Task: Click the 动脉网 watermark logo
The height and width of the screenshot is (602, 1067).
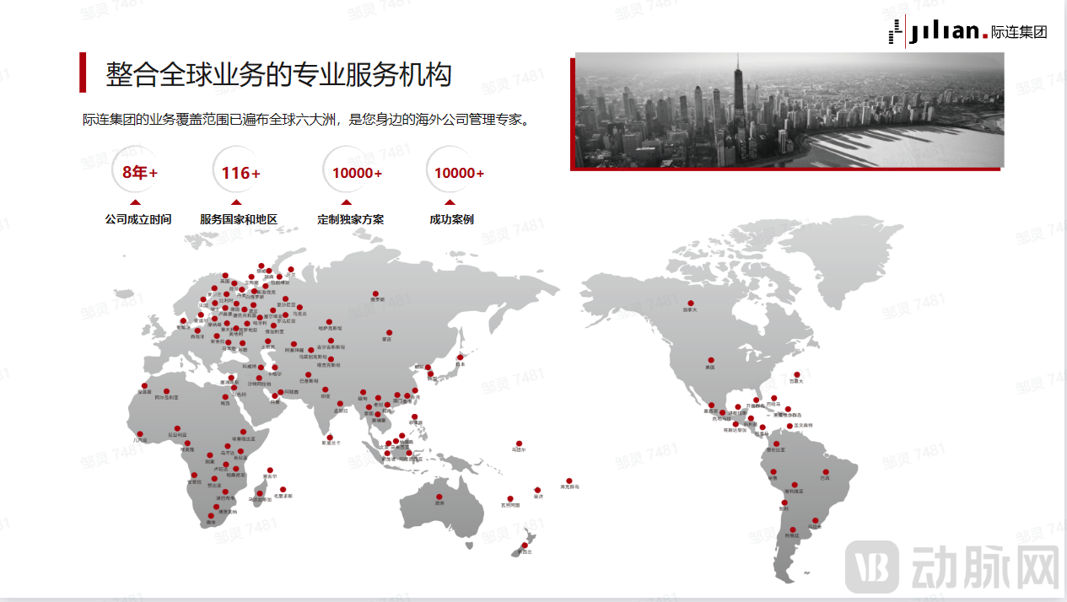Action: tap(952, 567)
